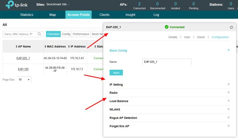This screenshot has width=238, height=139.
Task: Expand the Radio section
Action: (229, 92)
